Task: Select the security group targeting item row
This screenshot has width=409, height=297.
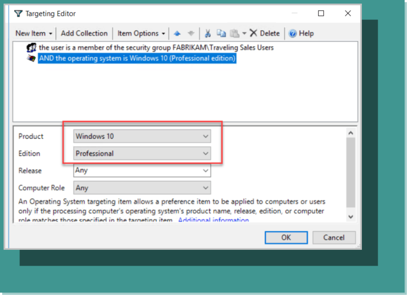Action: pos(156,48)
